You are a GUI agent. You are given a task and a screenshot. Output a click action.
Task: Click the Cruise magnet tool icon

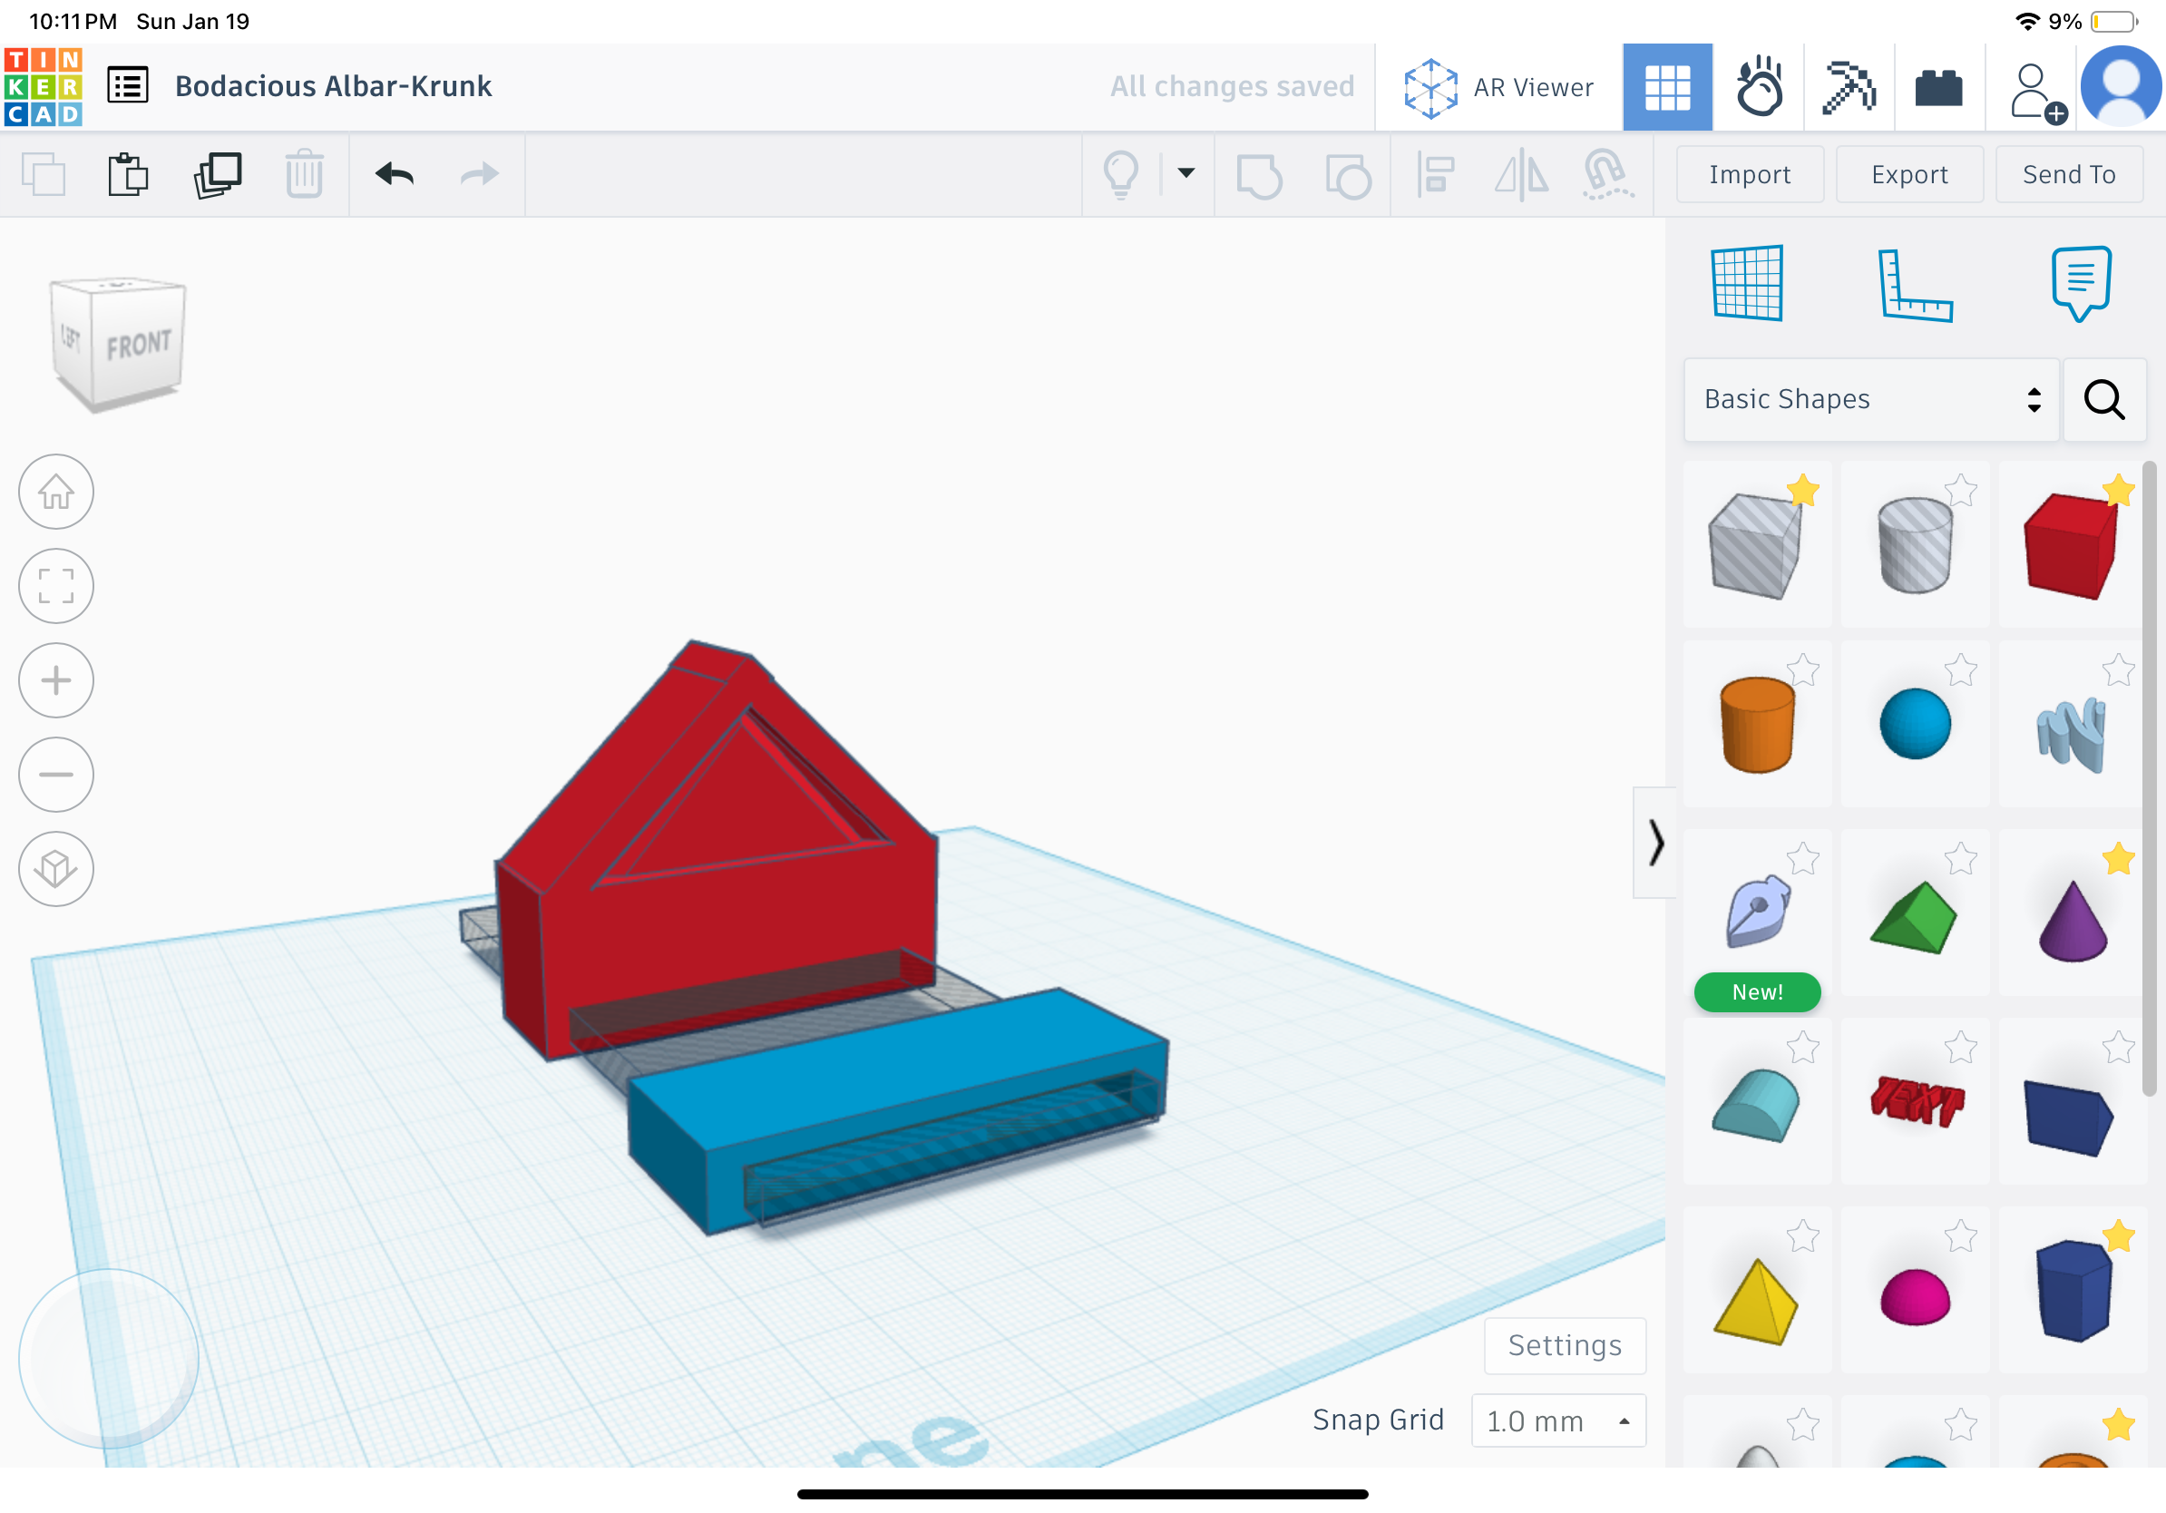pos(1607,175)
